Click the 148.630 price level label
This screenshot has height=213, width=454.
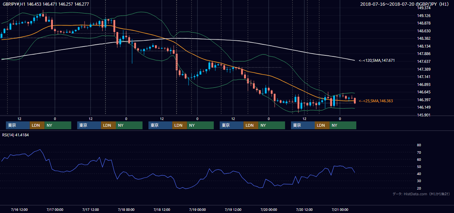424,31
